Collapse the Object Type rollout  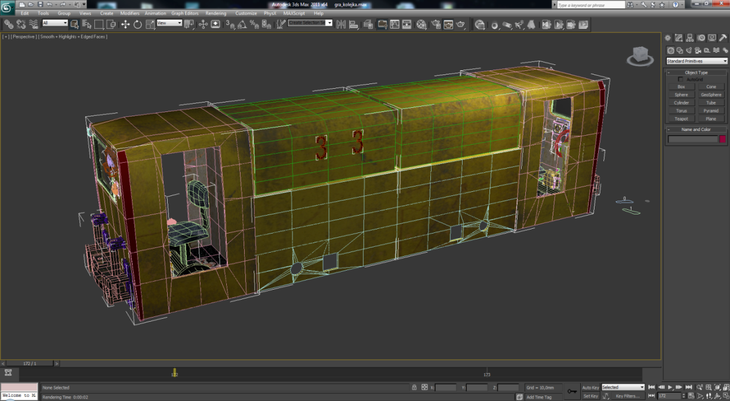pos(696,72)
